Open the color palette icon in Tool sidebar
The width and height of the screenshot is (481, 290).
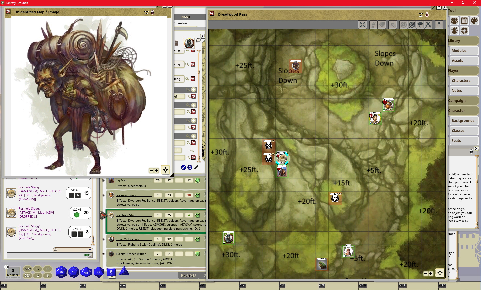[474, 21]
